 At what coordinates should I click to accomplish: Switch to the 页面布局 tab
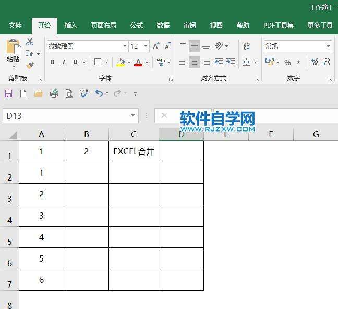pos(103,26)
